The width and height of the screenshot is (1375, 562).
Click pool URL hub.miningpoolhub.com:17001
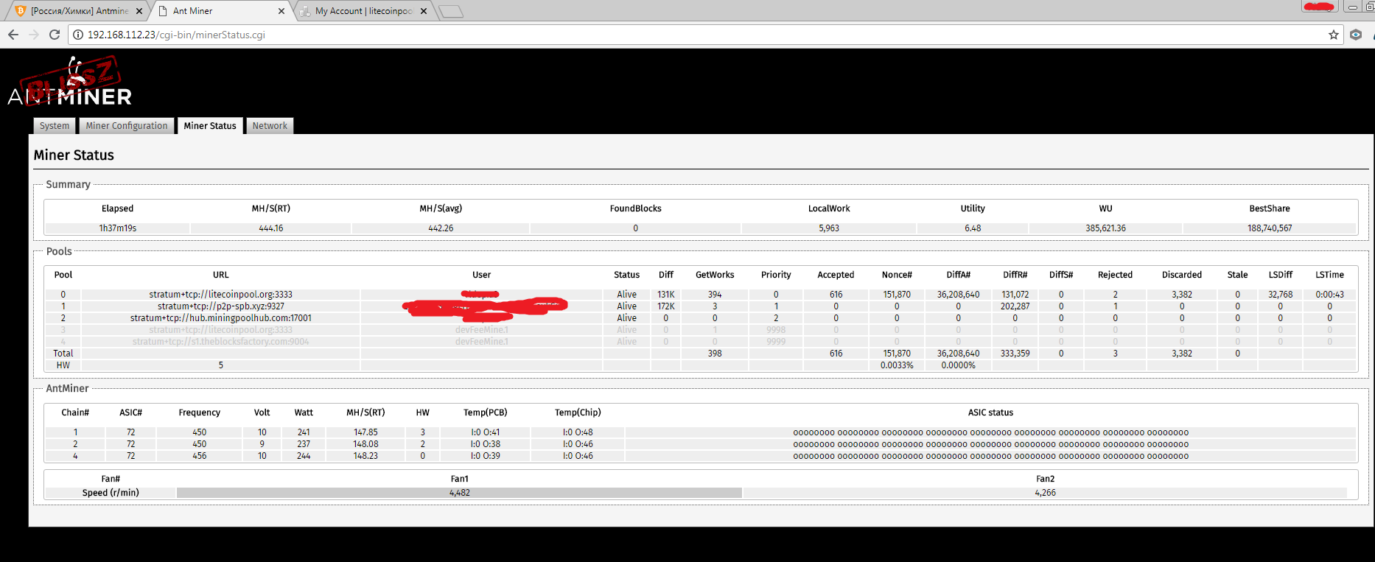coord(221,318)
